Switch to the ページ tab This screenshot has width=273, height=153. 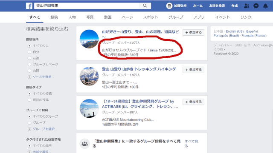127,17
